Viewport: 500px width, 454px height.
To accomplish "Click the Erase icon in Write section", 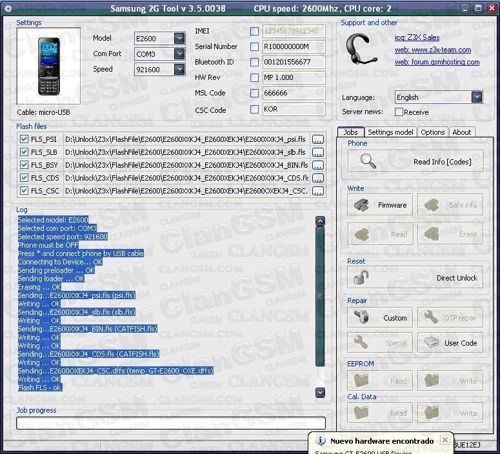I will coord(432,234).
